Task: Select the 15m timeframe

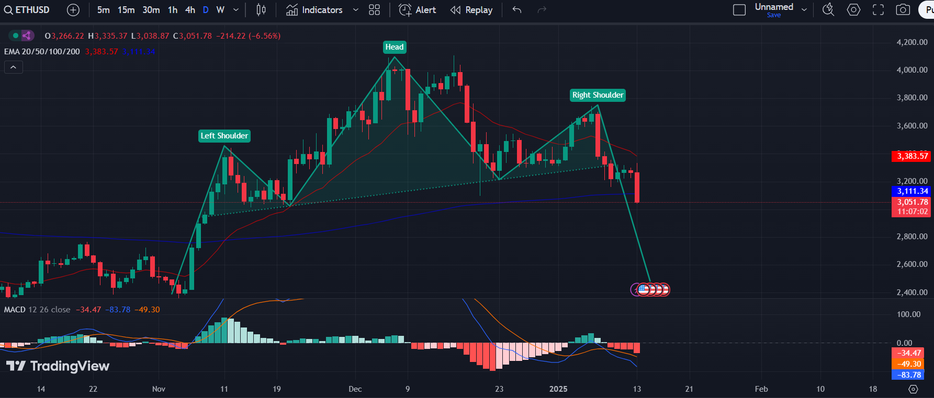Action: [x=126, y=10]
